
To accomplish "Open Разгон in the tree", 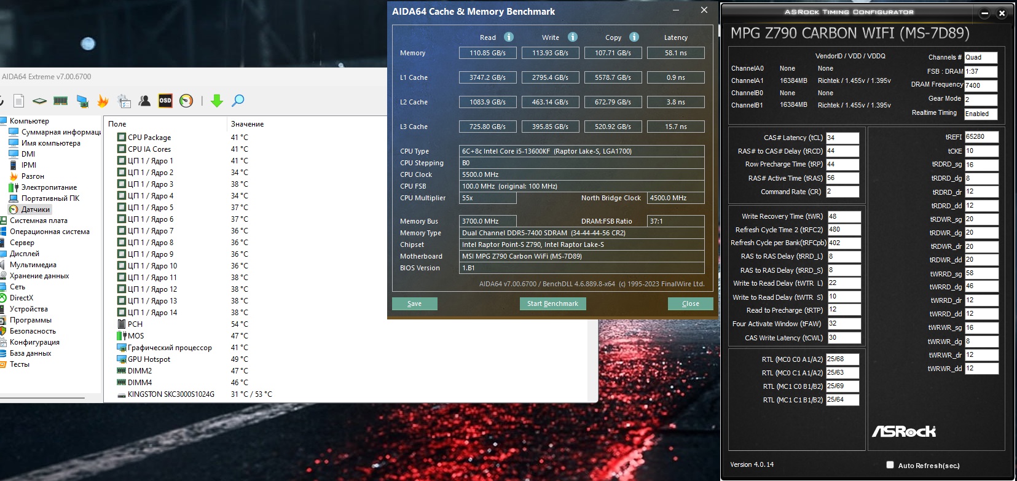I will click(x=33, y=176).
